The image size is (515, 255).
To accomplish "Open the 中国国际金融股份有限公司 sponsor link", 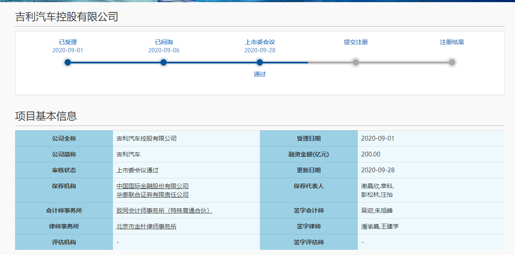I will 152,186.
